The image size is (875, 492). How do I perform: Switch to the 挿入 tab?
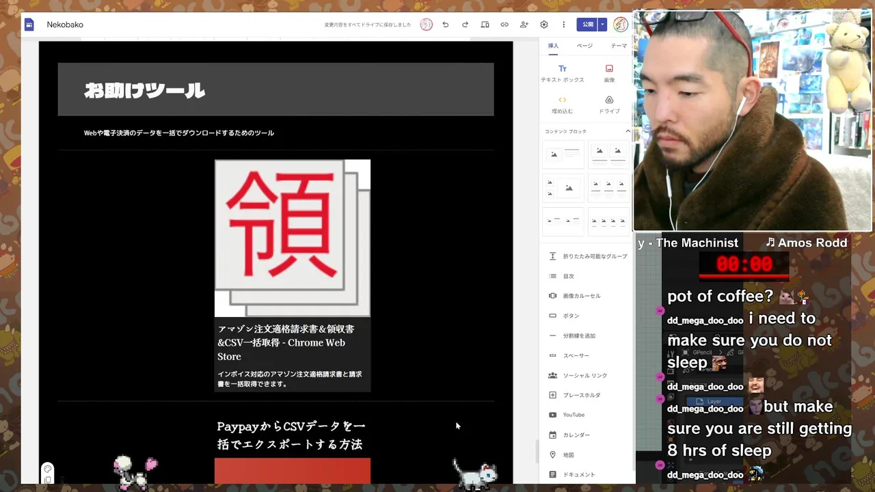[x=553, y=46]
